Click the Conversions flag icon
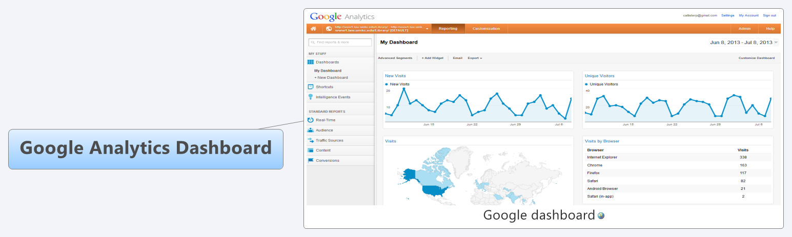 311,160
